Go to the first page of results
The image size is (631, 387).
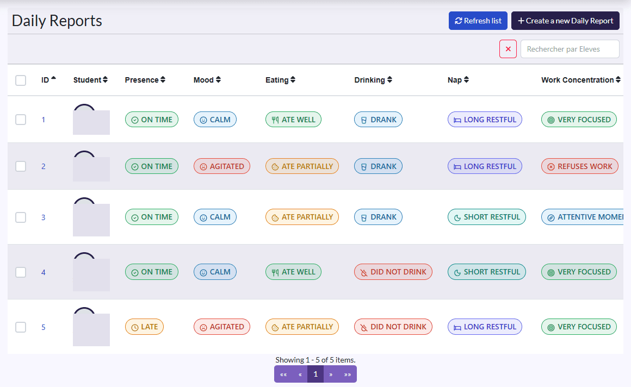click(x=283, y=374)
